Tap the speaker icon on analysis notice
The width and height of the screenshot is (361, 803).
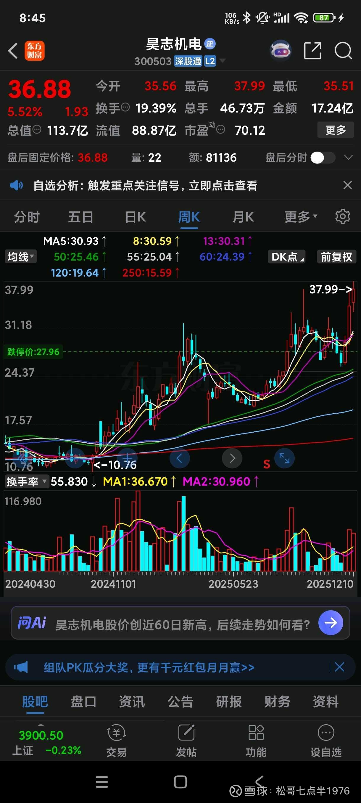pos(16,185)
